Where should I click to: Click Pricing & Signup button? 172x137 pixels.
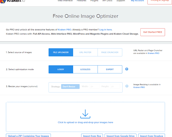(x=160, y=2)
